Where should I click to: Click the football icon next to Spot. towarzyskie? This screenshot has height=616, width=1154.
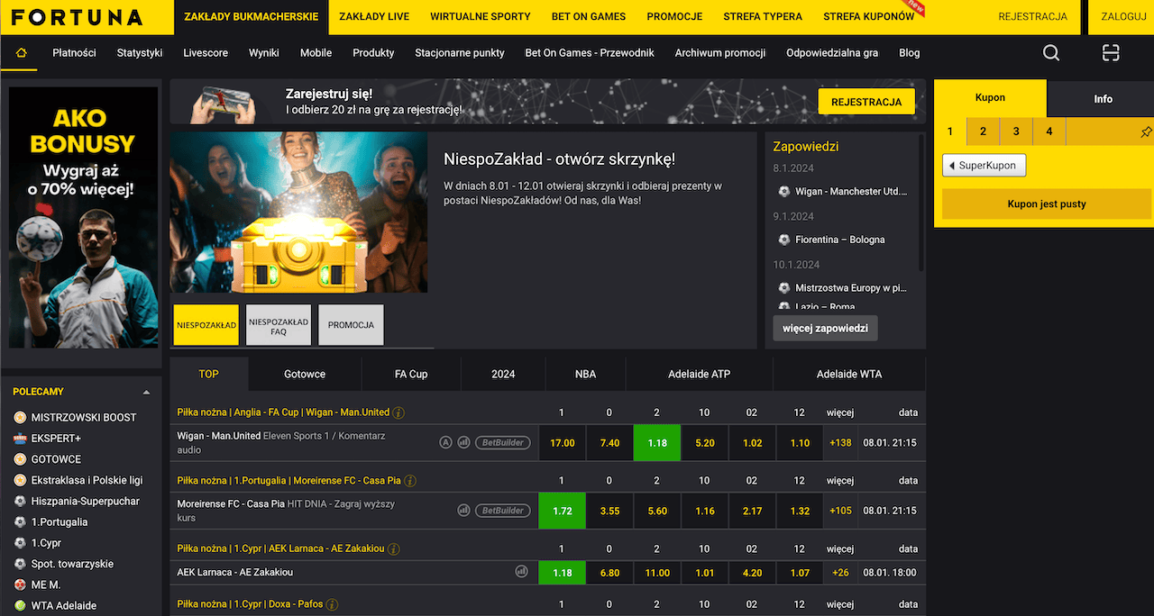[20, 564]
